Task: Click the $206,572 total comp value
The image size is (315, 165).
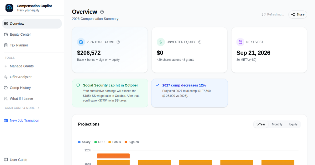Action: coord(89,53)
